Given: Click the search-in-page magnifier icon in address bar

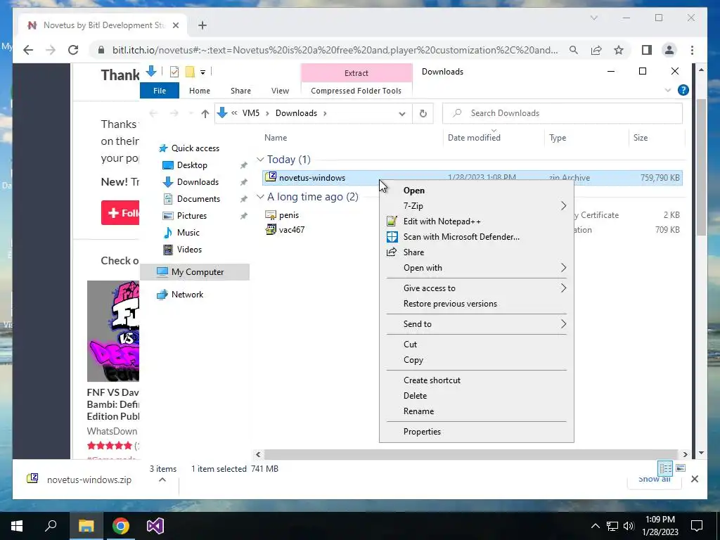Looking at the screenshot, I should point(574,50).
